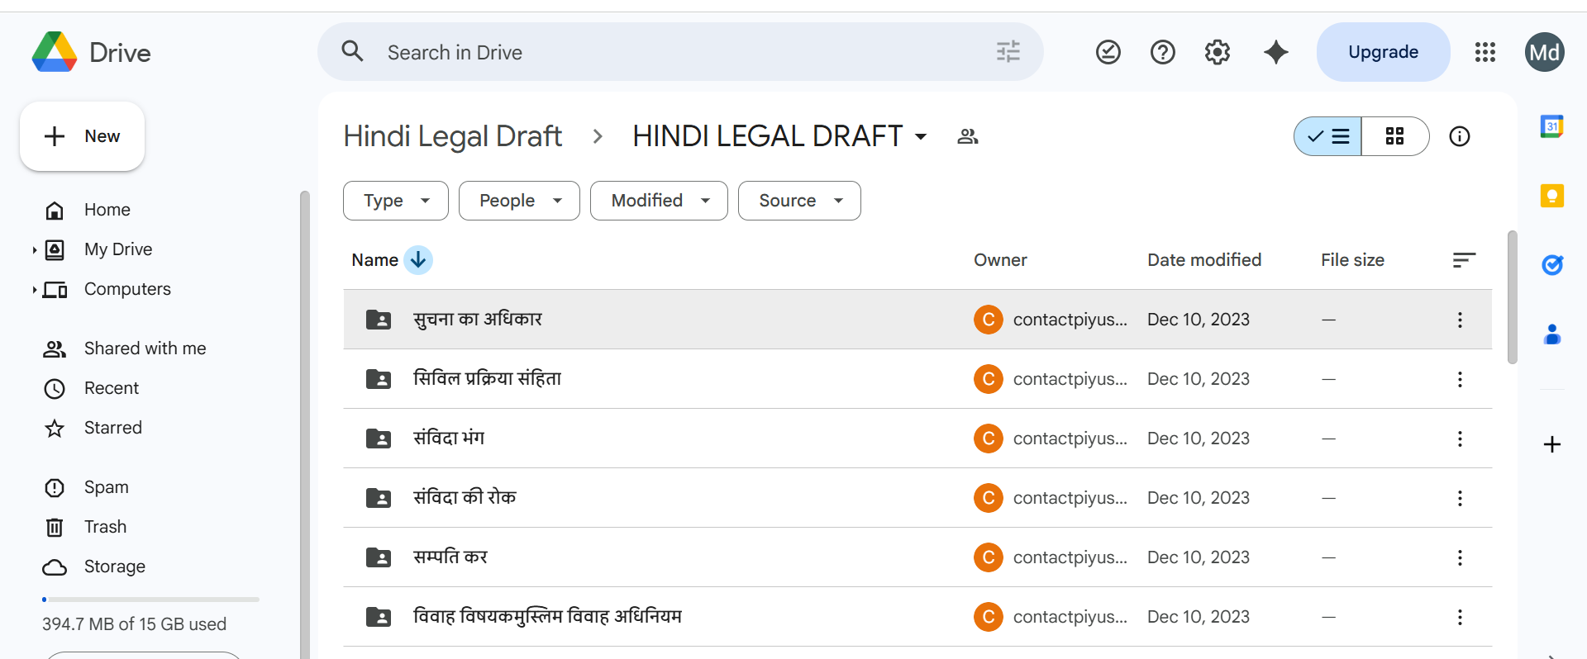Open Google Tasks side panel icon
This screenshot has width=1587, height=659.
click(1551, 265)
